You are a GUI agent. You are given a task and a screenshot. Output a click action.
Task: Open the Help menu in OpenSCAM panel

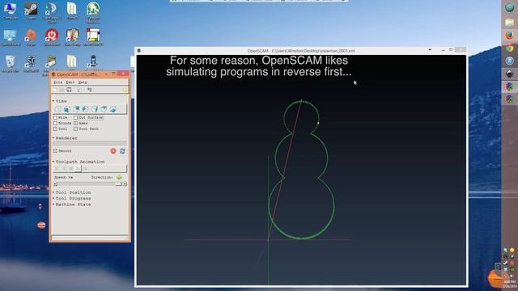(x=83, y=82)
